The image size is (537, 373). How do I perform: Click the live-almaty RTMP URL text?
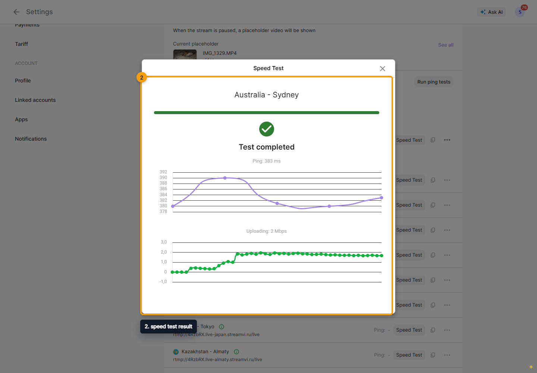(x=217, y=360)
